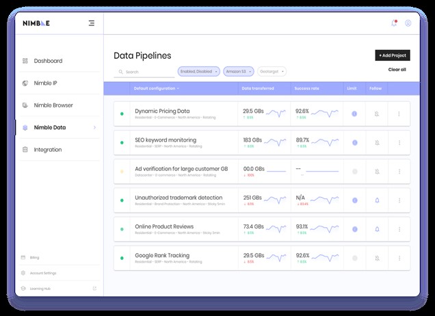Open Ad verification for large customer GB
Viewport: 435px width, 316px height.
181,169
